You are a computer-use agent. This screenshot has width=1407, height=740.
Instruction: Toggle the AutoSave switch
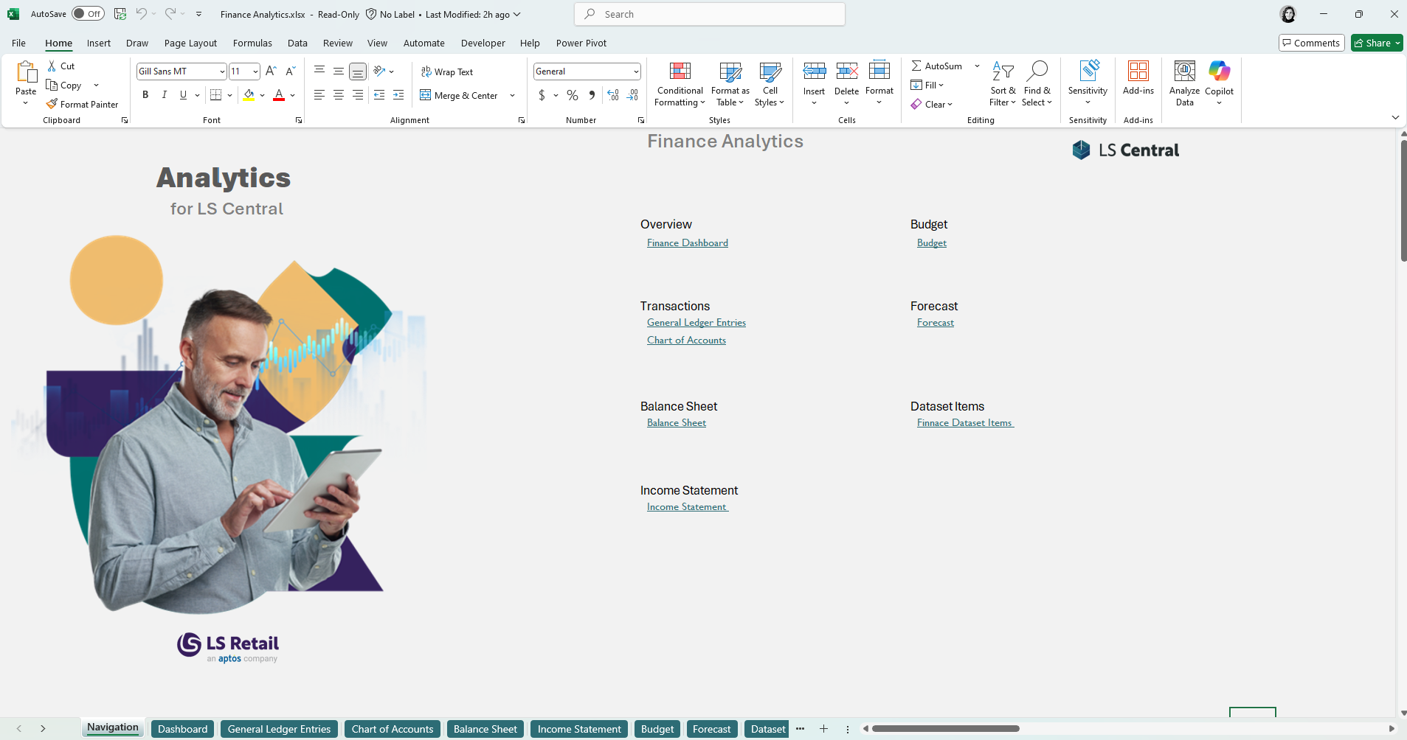click(88, 14)
